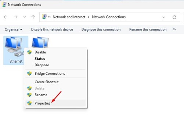Click the shield icon beside Bridge Connections

29,74
